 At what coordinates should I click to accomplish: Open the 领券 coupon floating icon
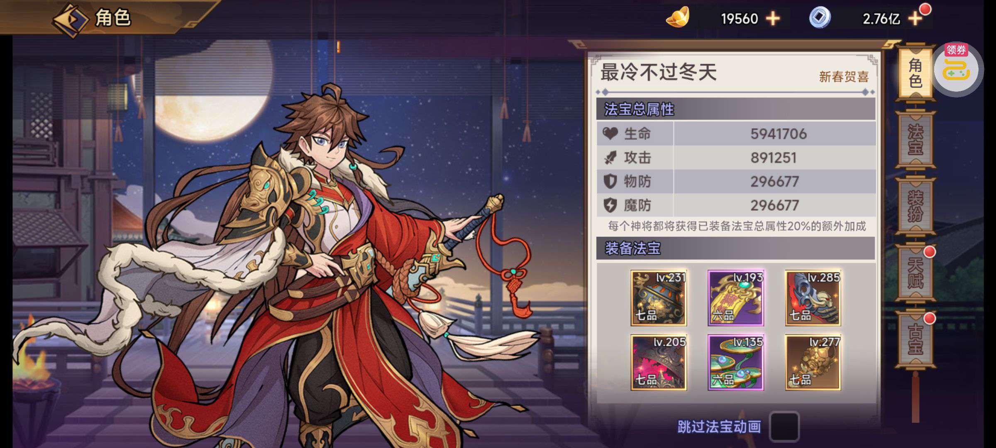957,69
